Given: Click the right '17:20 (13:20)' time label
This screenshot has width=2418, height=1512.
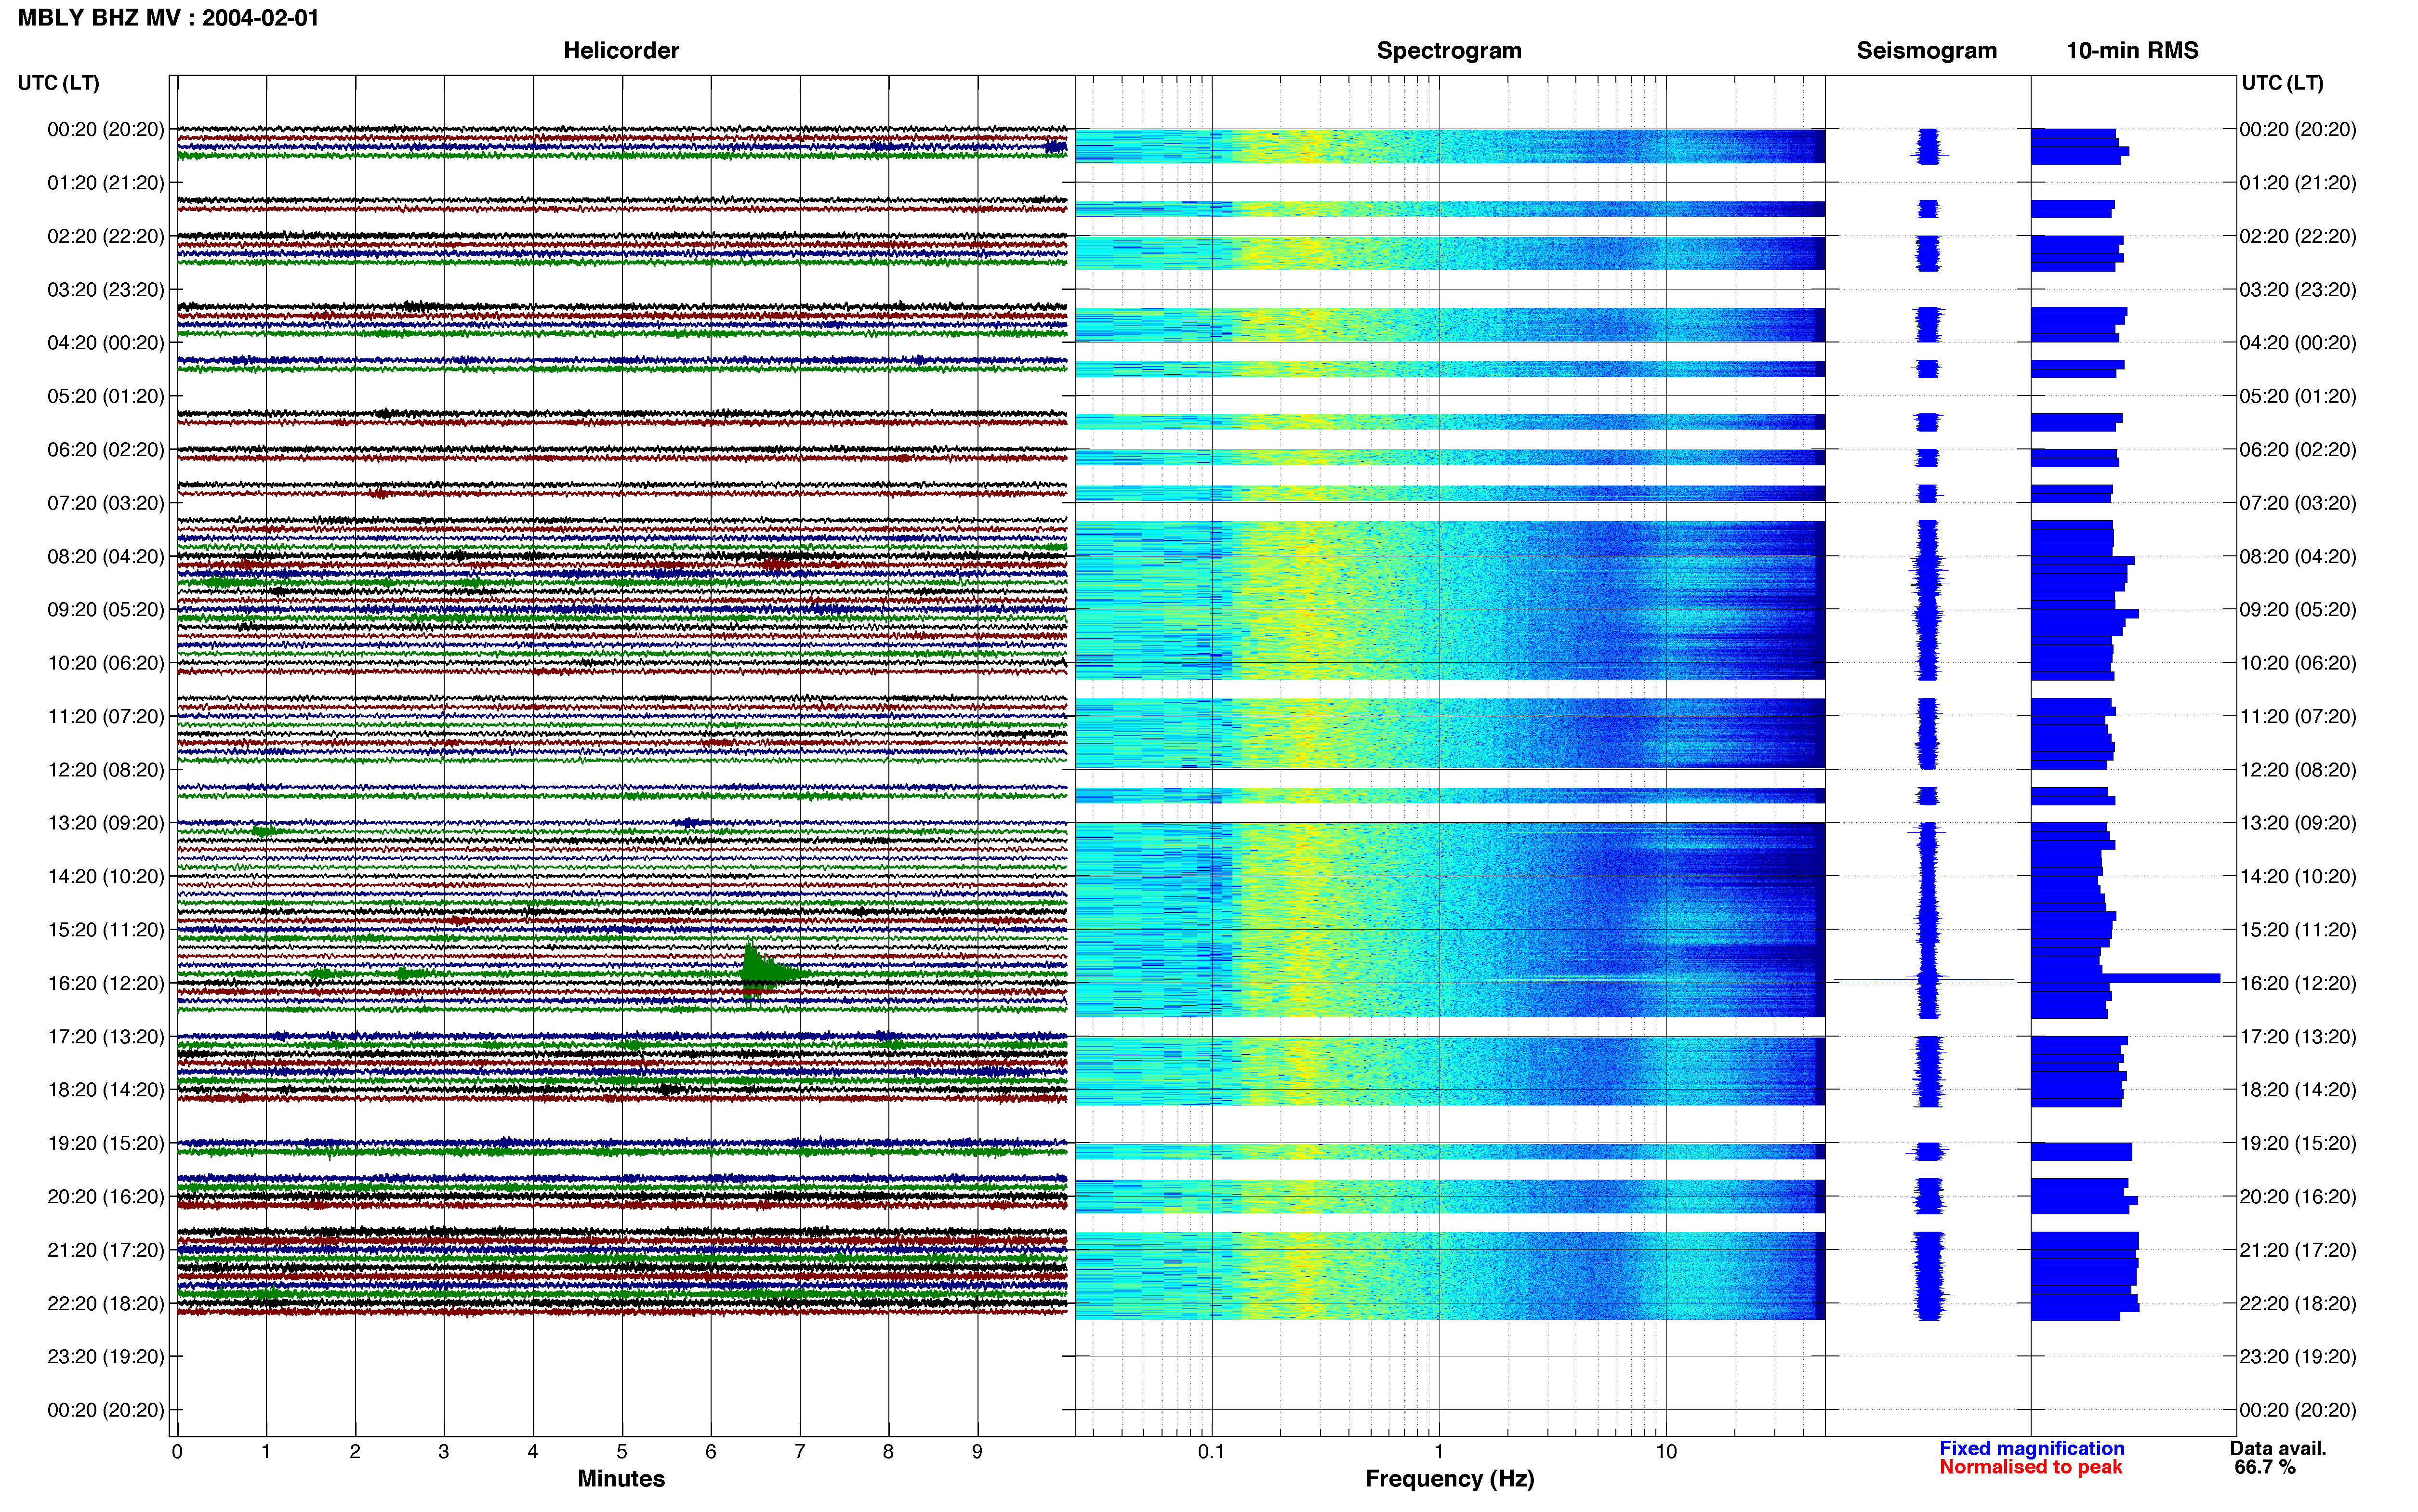Looking at the screenshot, I should 2298,1036.
